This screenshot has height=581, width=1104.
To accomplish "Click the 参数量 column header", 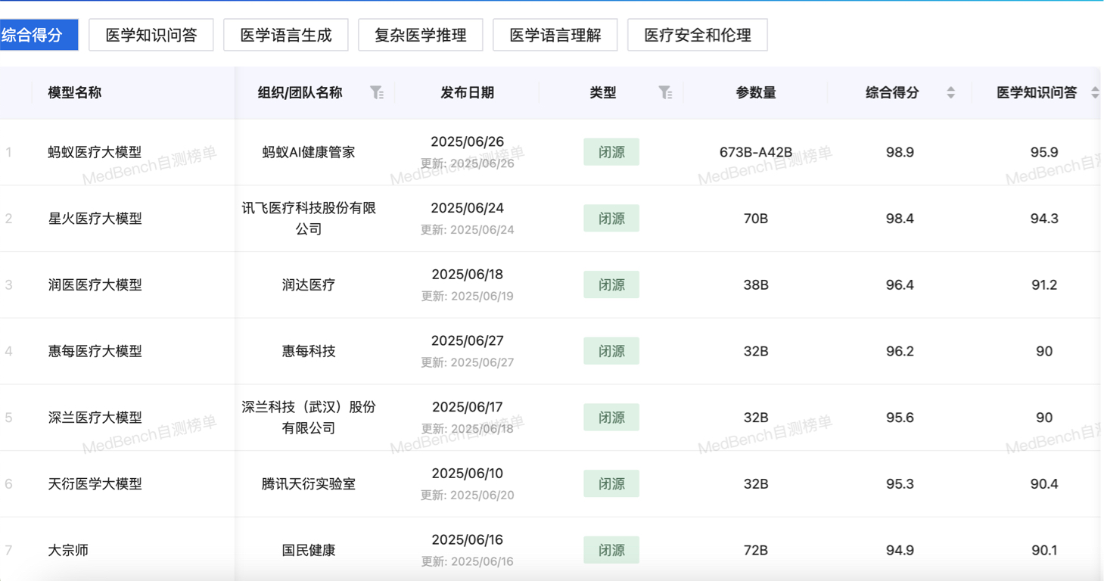I will (x=756, y=92).
